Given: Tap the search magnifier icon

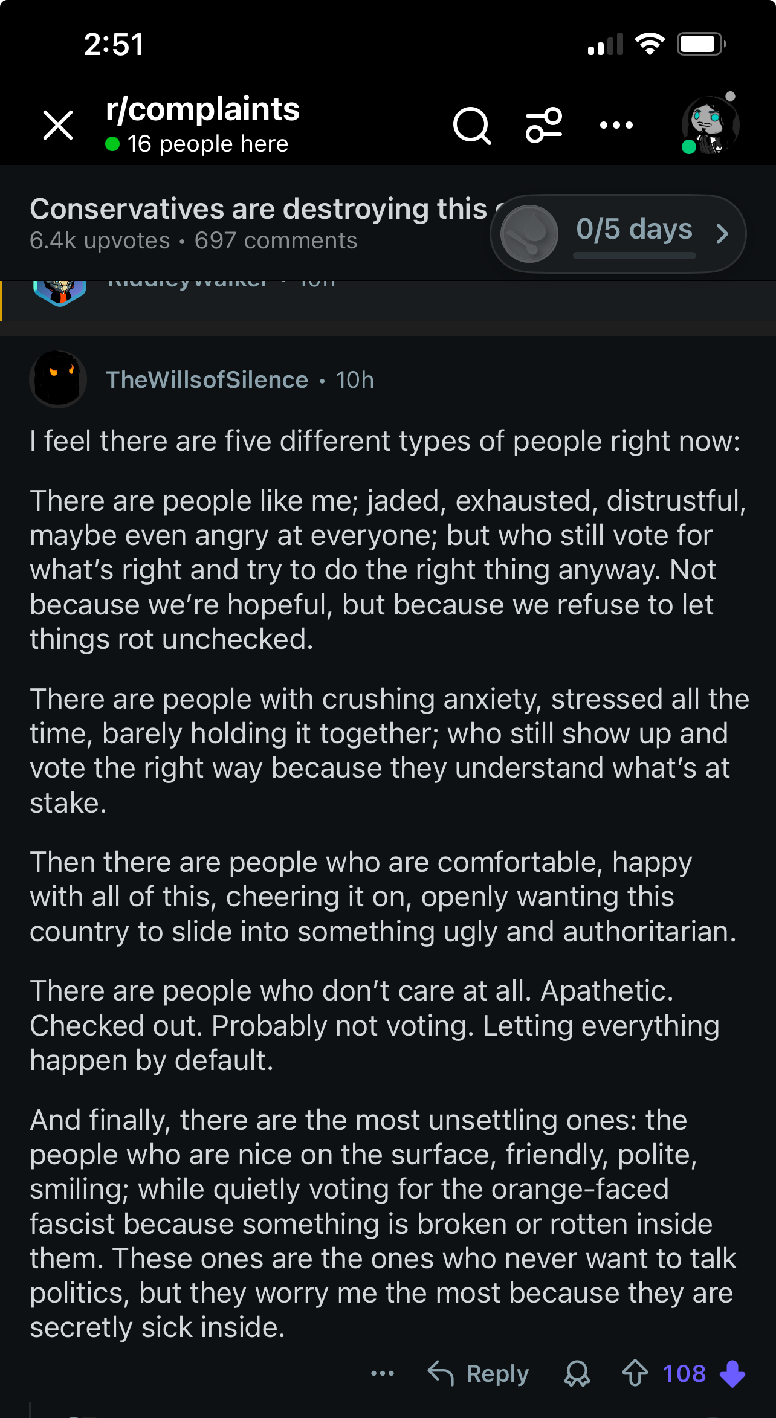Looking at the screenshot, I should pos(472,126).
